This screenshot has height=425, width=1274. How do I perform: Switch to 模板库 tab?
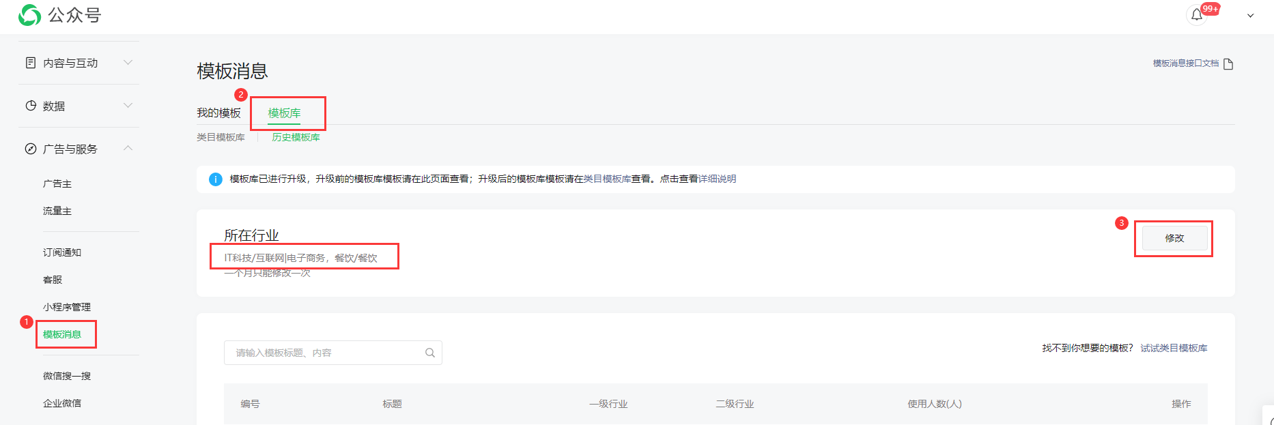pyautogui.click(x=285, y=113)
